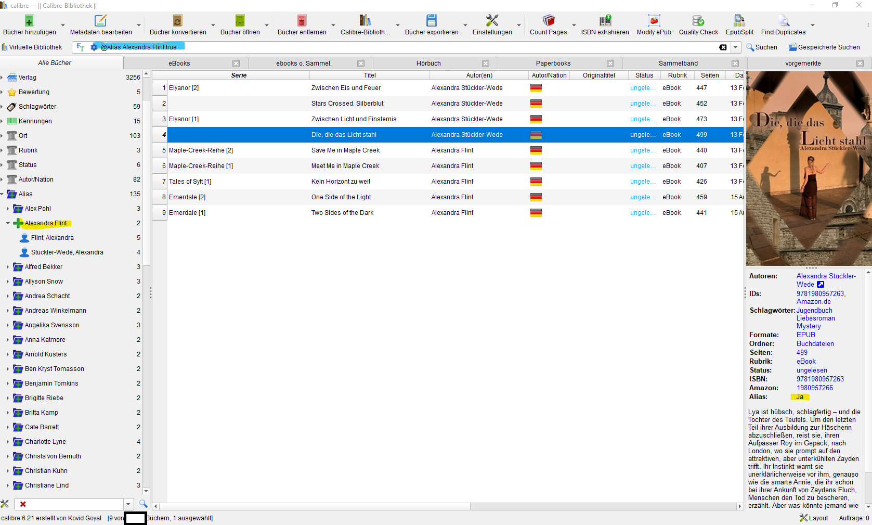Open the Layout button in status bar
This screenshot has height=525, width=872.
coord(814,518)
